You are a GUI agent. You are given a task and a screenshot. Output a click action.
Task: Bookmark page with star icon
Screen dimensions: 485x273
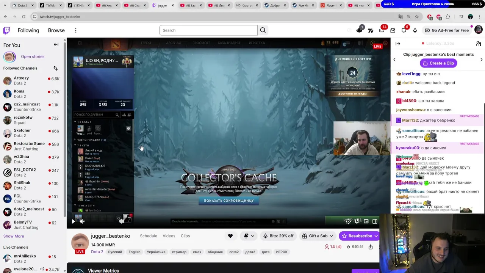tap(417, 17)
